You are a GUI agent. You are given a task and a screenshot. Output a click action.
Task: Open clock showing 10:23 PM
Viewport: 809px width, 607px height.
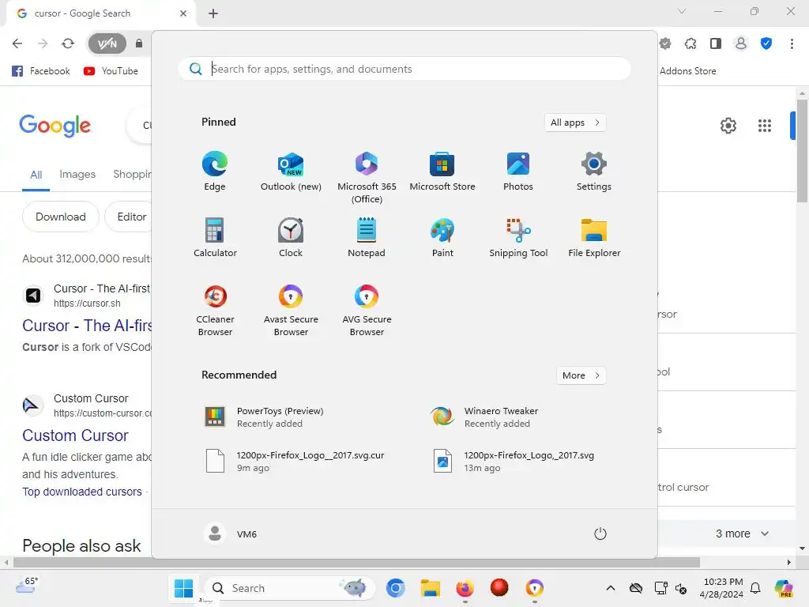click(721, 588)
